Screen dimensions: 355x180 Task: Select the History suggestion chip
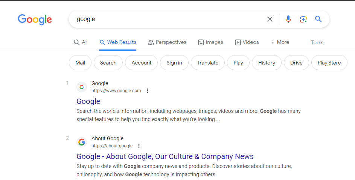point(267,63)
